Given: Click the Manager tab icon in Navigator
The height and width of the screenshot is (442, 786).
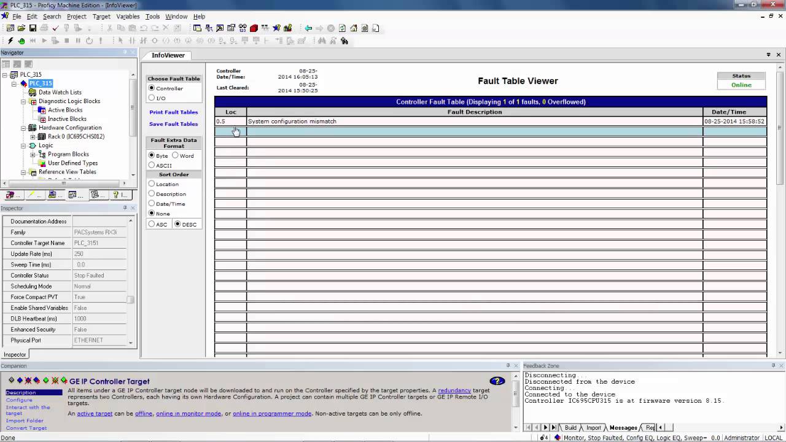Looking at the screenshot, I should [52, 195].
